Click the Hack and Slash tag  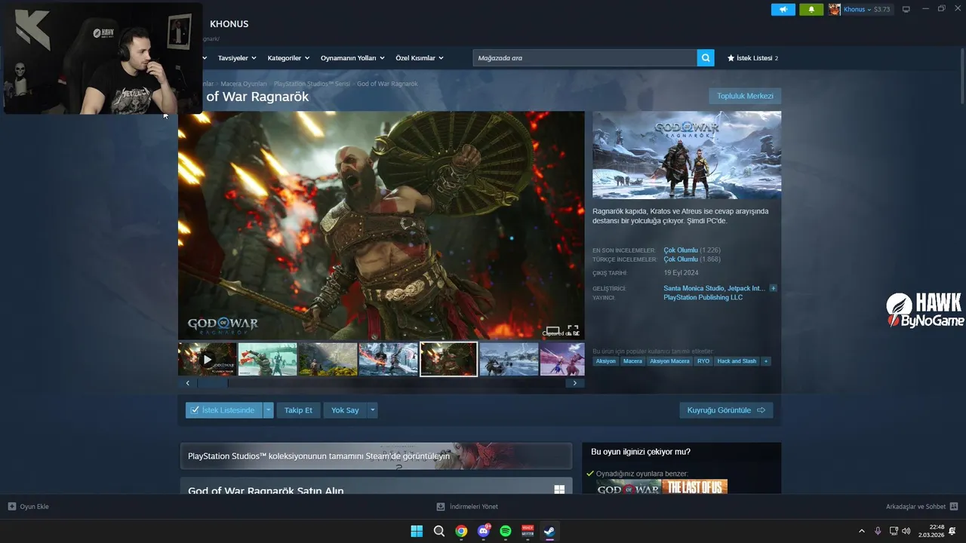(x=737, y=361)
